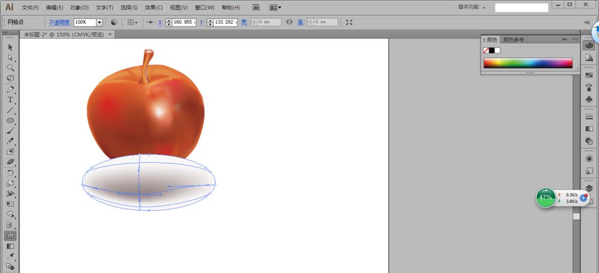Select the Selection arrow tool
599x273 pixels.
pos(10,48)
